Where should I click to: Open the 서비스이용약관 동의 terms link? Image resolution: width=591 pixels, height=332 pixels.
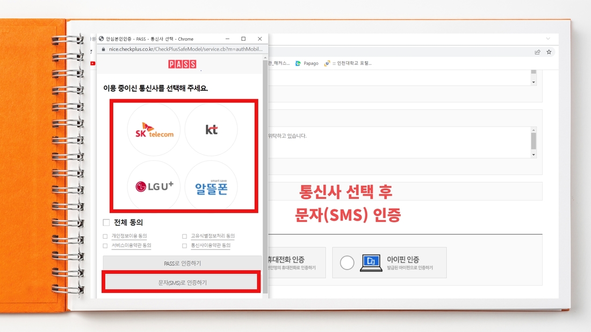point(131,246)
